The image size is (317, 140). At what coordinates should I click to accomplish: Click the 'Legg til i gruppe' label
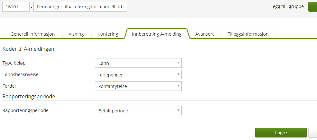(x=287, y=6)
